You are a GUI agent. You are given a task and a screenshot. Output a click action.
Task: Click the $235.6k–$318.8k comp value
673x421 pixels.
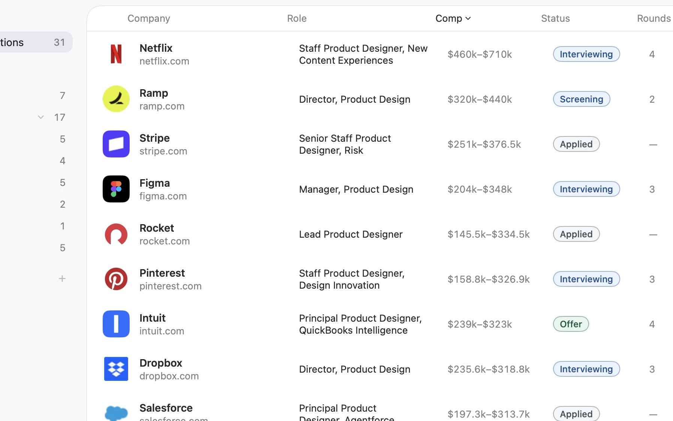point(489,369)
